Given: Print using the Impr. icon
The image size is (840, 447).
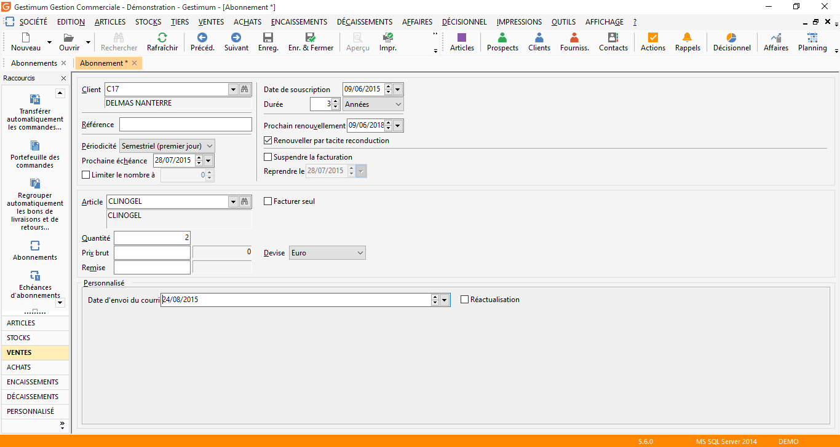Looking at the screenshot, I should pyautogui.click(x=388, y=37).
